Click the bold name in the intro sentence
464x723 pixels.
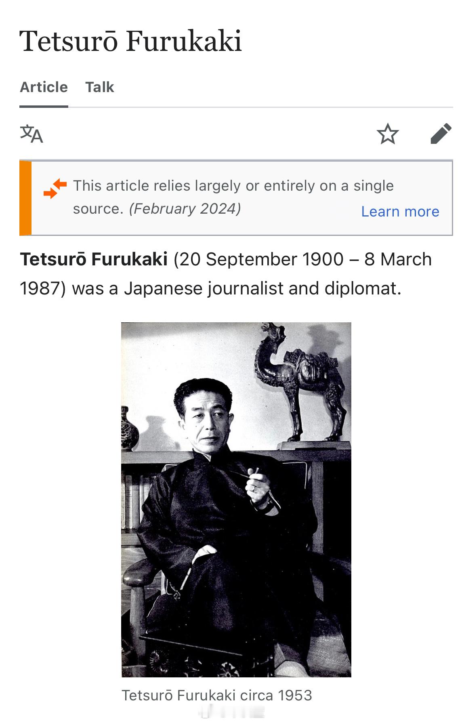click(94, 259)
